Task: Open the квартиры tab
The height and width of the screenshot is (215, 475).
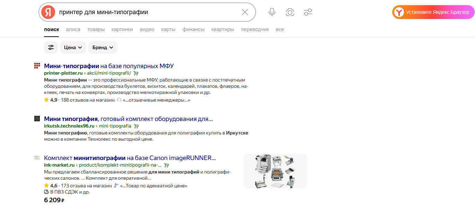Action: [x=223, y=29]
